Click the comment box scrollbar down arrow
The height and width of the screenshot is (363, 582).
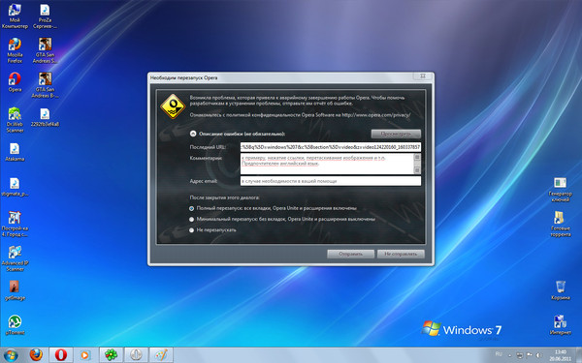[417, 170]
